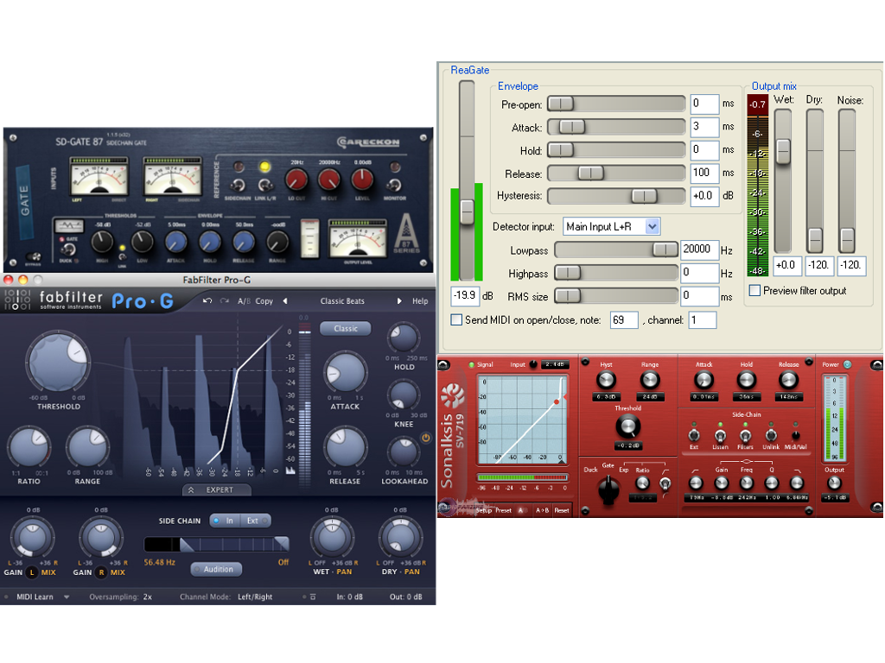Select side chain Ext option in Pro-G
The height and width of the screenshot is (663, 885).
[255, 521]
